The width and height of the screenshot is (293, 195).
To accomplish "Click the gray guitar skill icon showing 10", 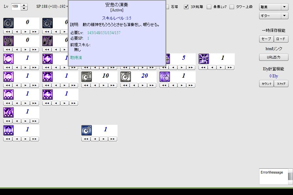I will tap(87, 77).
